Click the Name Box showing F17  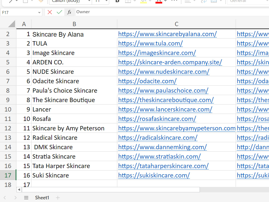(x=19, y=12)
